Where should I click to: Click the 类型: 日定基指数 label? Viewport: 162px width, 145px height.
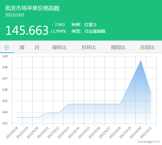(89, 31)
